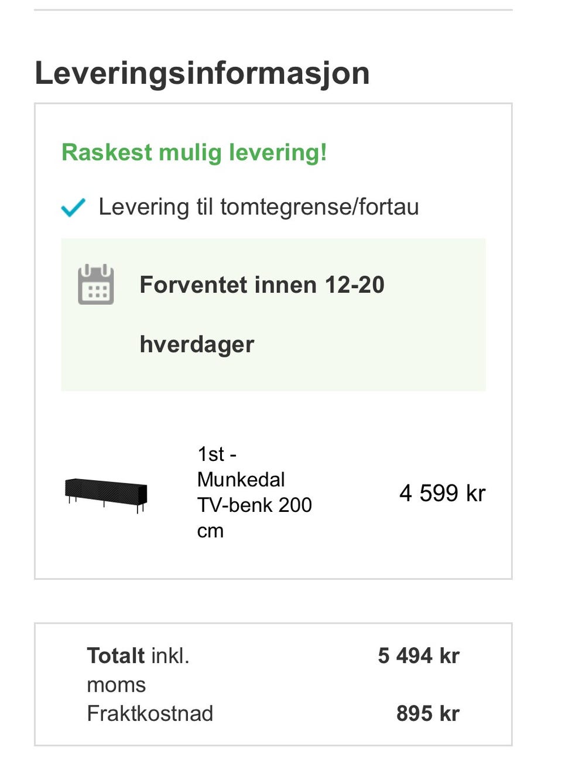
Task: Click the '1st -' quantity text
Action: coord(217,454)
